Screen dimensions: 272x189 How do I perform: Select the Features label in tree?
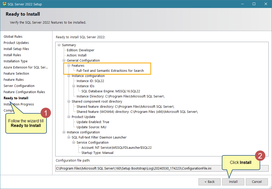pyautogui.click(x=78, y=66)
